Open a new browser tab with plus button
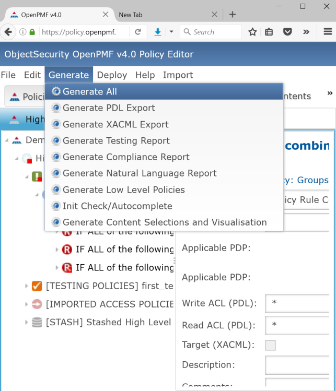336x391 pixels. [233, 15]
